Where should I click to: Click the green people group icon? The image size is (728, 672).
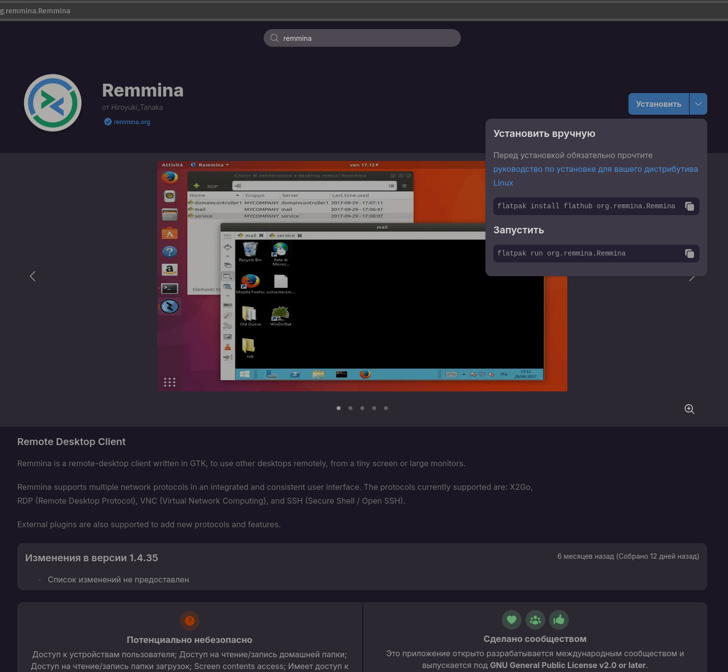535,620
